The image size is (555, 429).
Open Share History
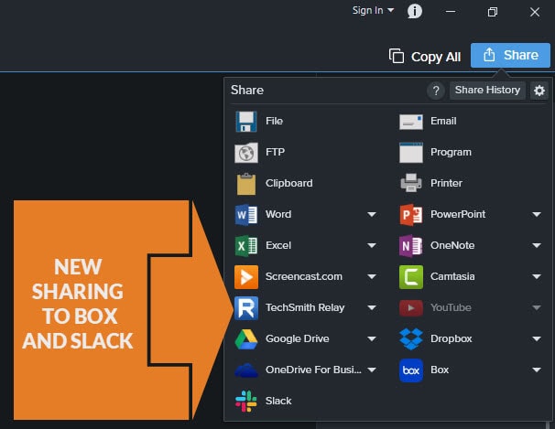pos(487,91)
